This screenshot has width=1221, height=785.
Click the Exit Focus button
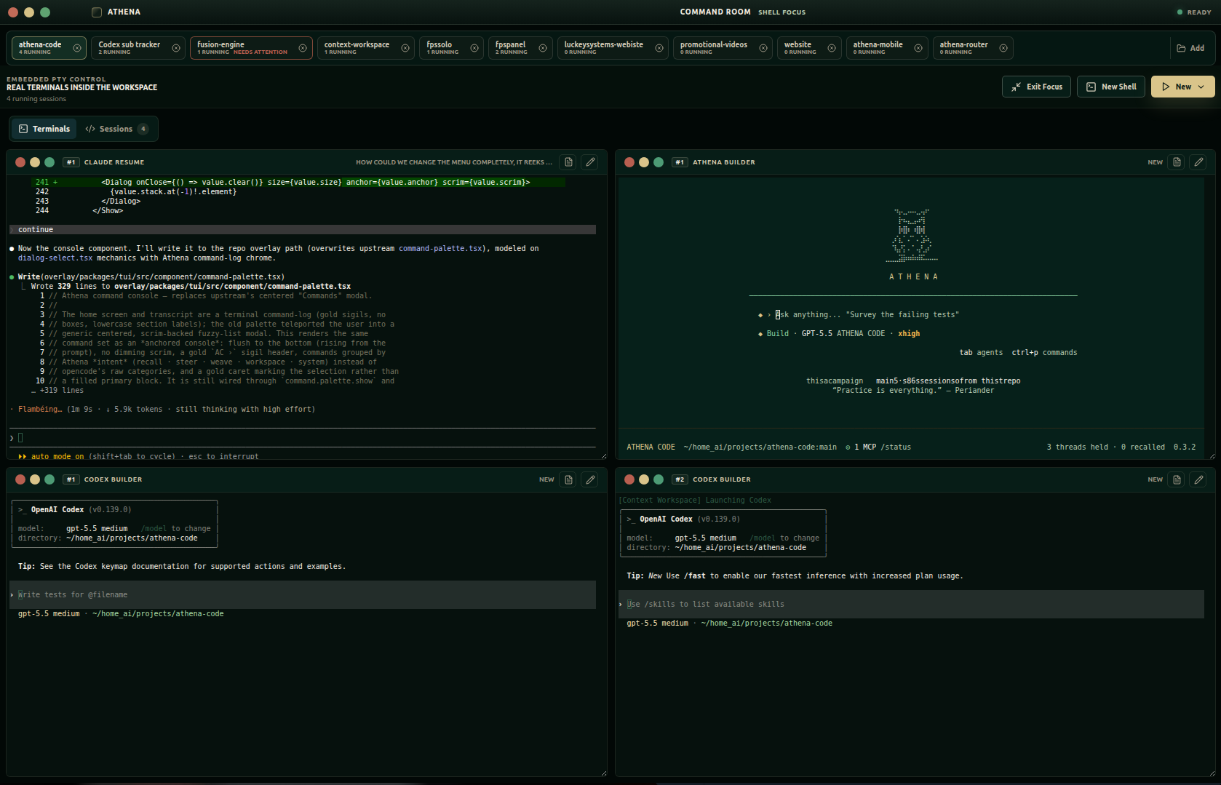(1036, 87)
